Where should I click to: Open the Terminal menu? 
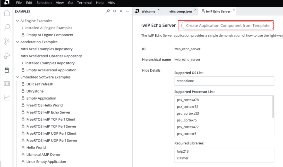pyautogui.click(x=84, y=3)
